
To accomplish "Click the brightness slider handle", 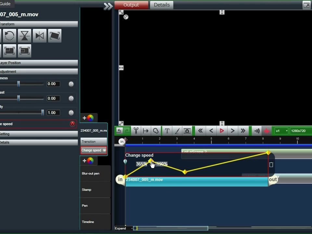I will click(19, 84).
